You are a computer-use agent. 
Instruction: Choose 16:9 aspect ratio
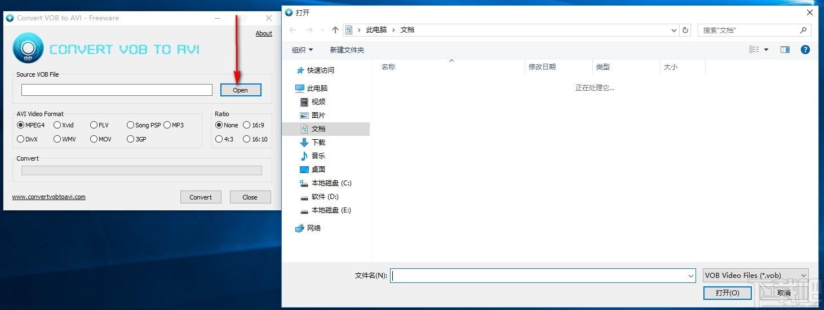(254, 125)
